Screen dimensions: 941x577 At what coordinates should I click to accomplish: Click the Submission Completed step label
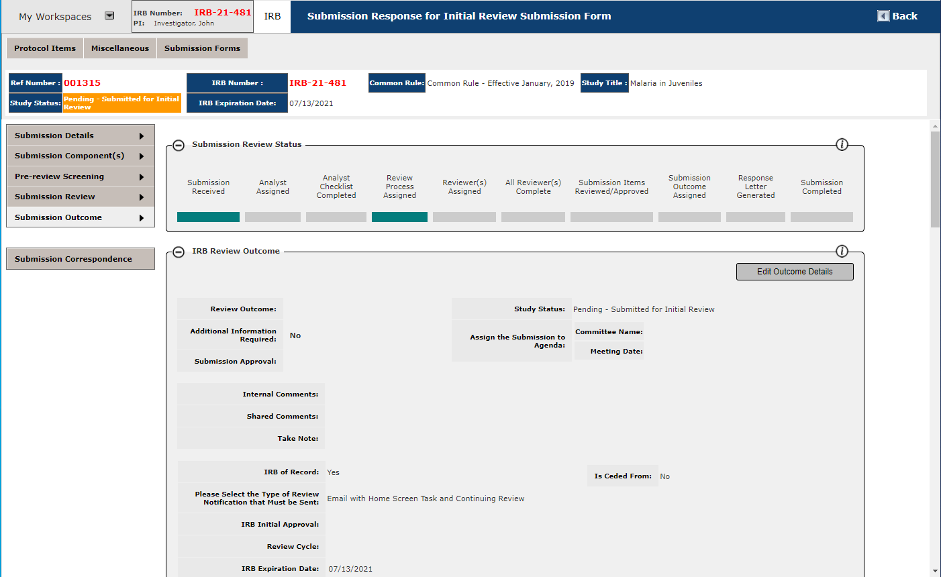tap(822, 187)
